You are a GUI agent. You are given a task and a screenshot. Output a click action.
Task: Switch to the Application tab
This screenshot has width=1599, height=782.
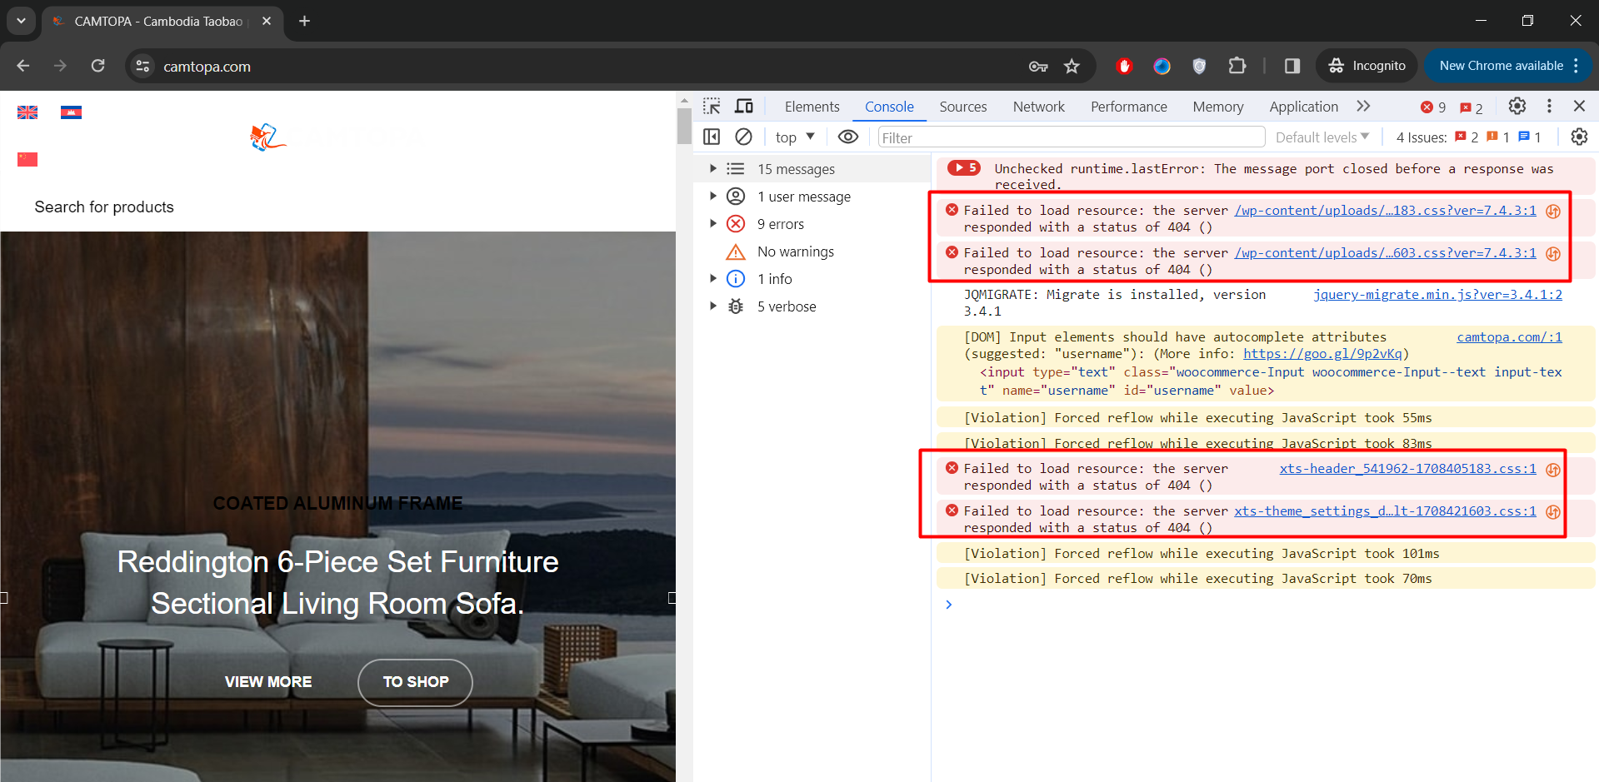point(1303,107)
